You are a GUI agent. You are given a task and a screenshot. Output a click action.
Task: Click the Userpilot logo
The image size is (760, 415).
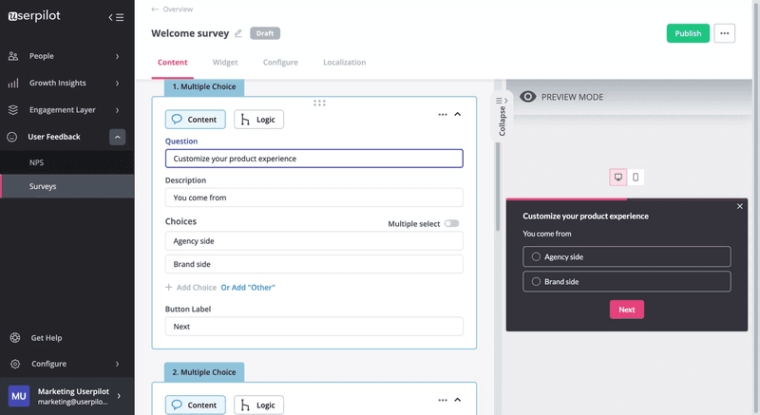[x=34, y=16]
